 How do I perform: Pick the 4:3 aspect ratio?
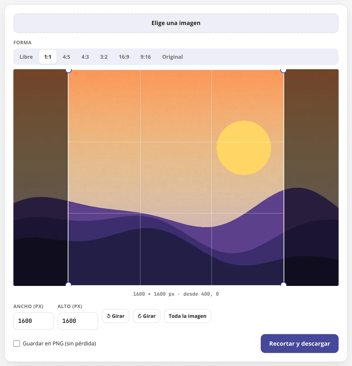coord(85,57)
